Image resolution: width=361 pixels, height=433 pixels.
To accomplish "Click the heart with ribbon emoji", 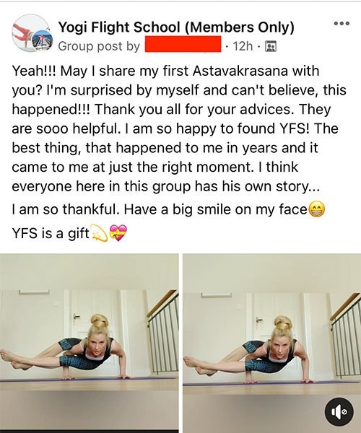I will (x=118, y=233).
